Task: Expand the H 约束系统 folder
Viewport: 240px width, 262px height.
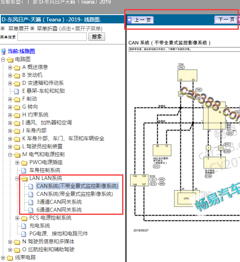Action: (10, 115)
